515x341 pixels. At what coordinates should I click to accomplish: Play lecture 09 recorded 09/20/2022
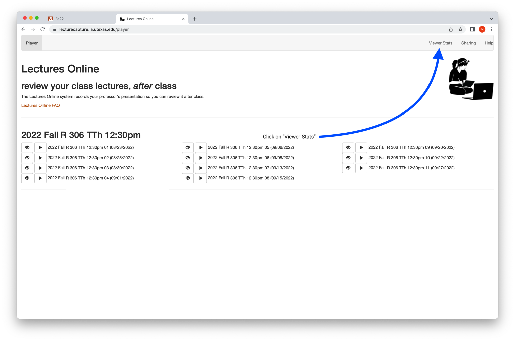click(x=361, y=147)
